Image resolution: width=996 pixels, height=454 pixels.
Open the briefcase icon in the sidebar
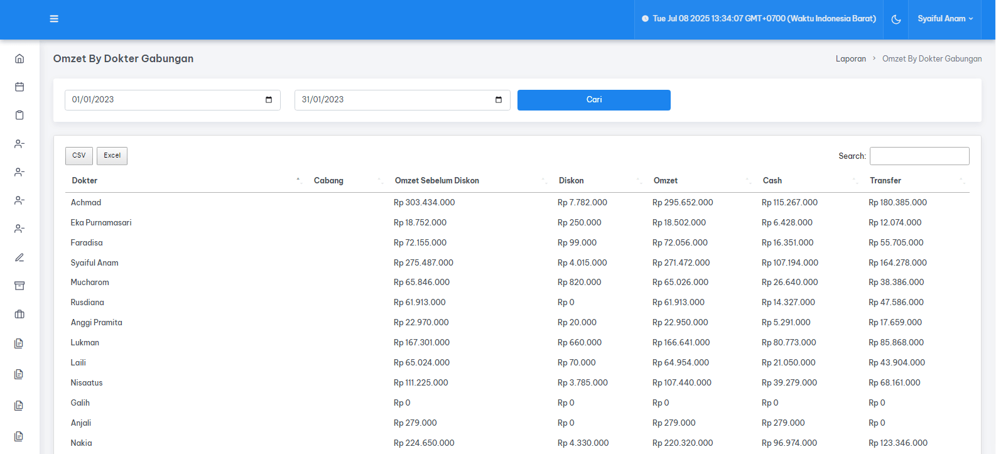click(19, 314)
